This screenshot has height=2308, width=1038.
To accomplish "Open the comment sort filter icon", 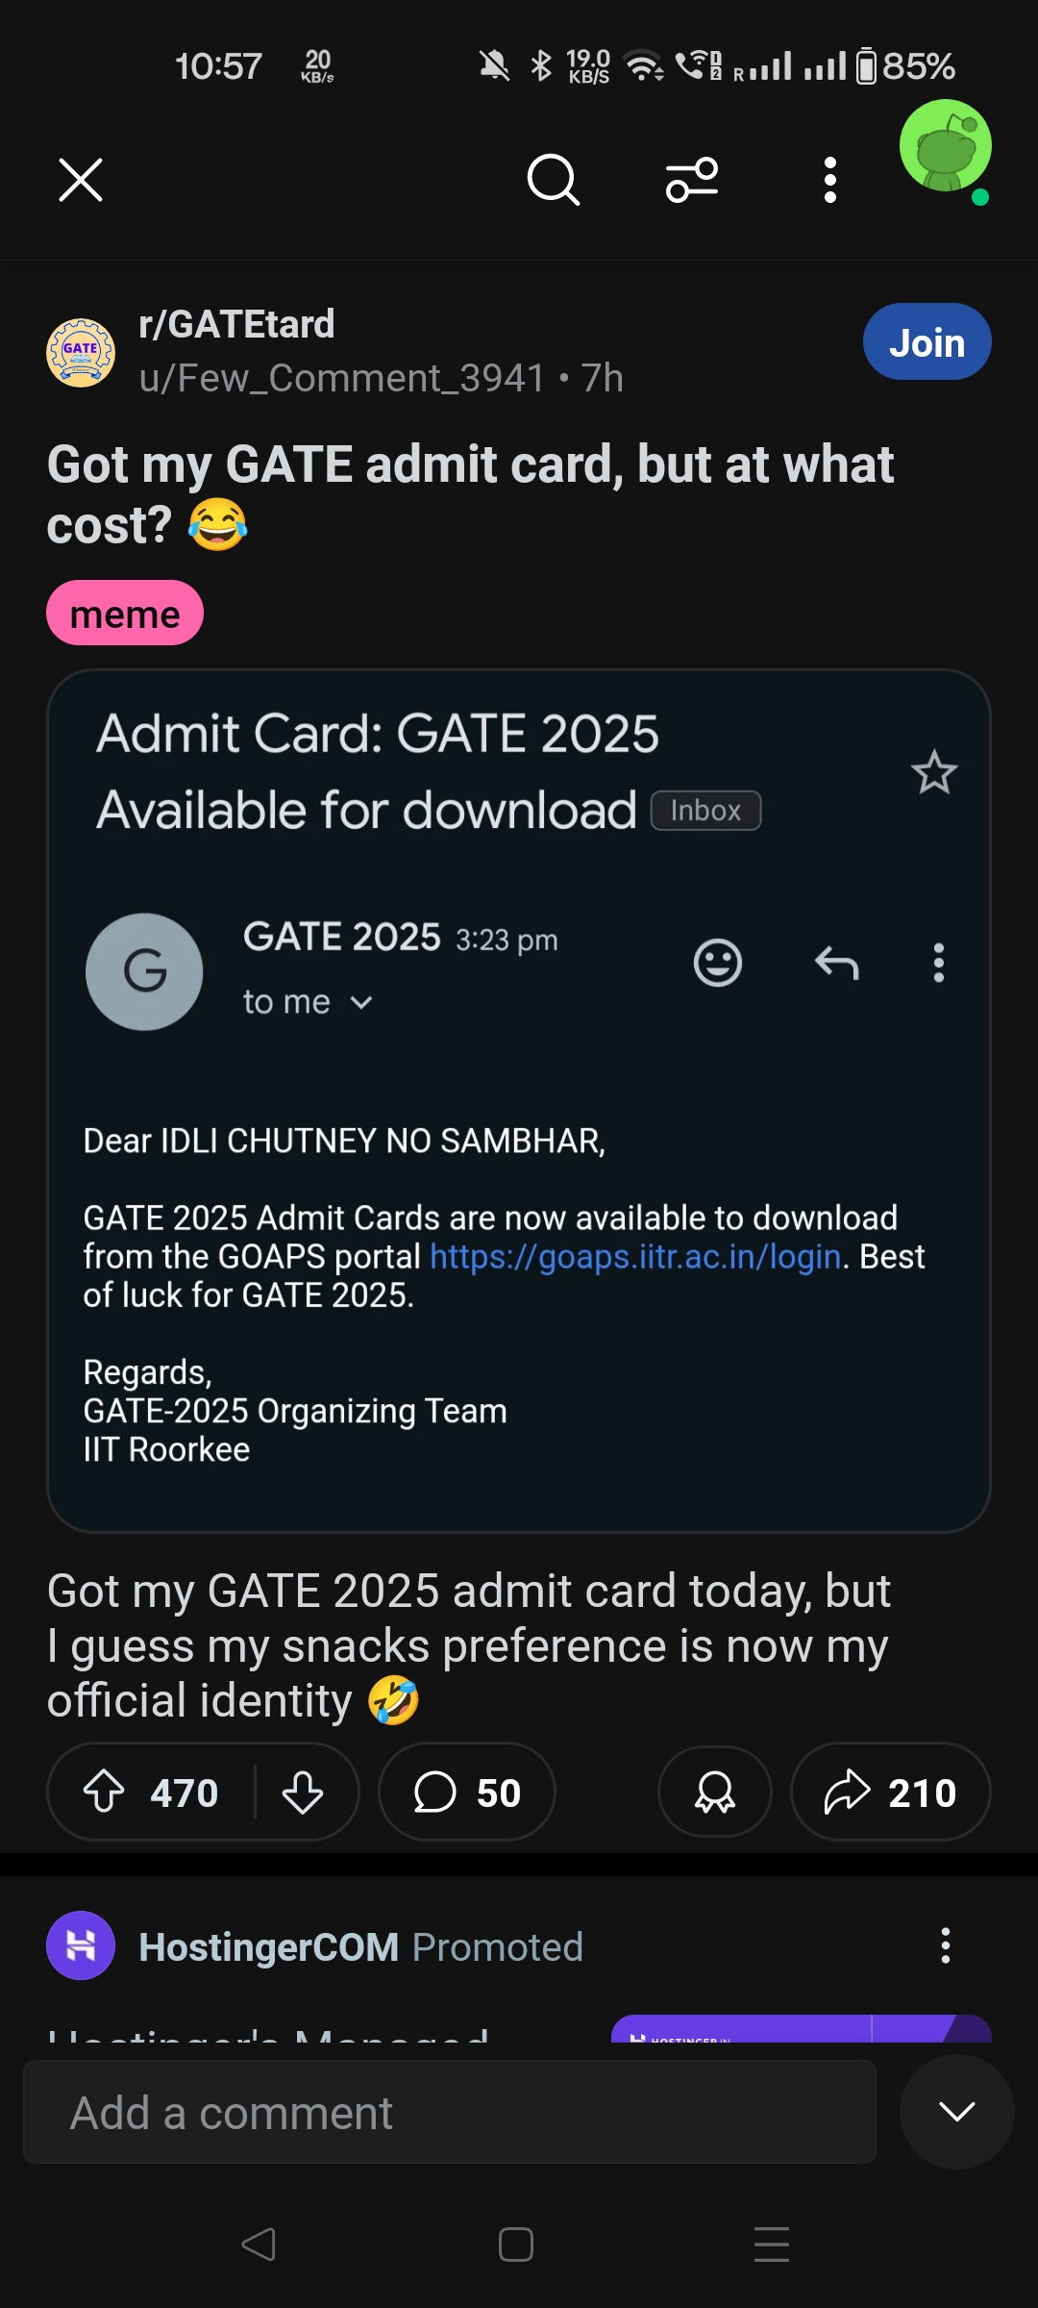I will click(x=692, y=180).
